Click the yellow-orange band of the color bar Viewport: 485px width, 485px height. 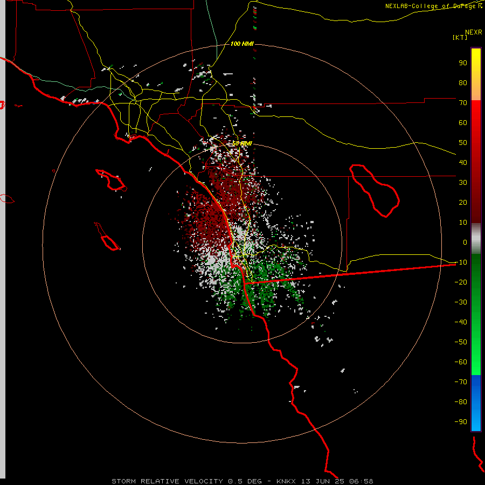pos(476,74)
